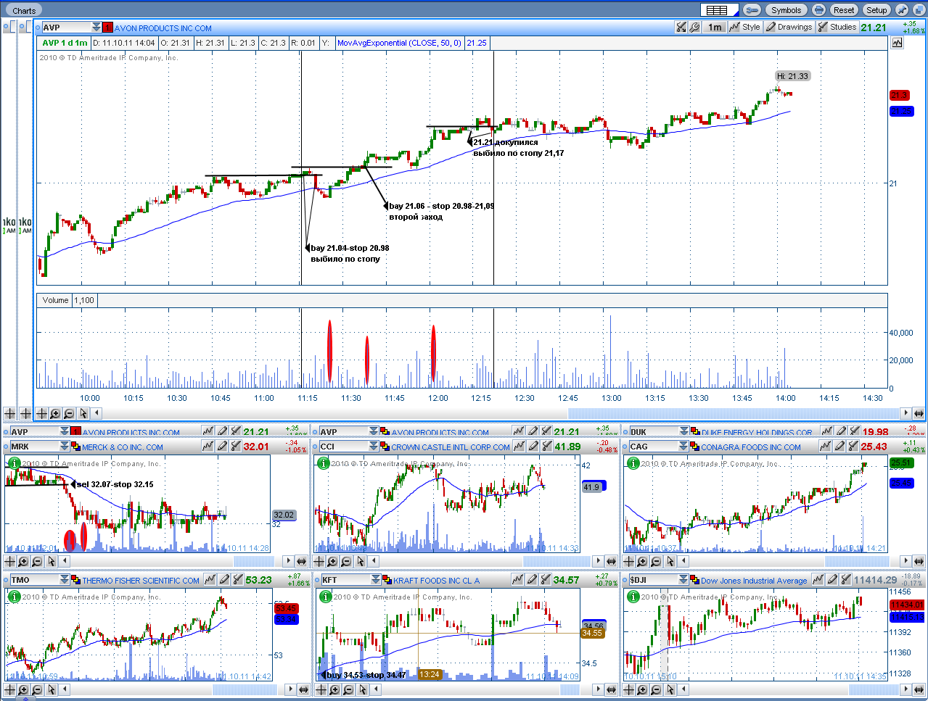Open the Studies icon in KFT chart header
Screen dimensions: 928x701
point(546,579)
